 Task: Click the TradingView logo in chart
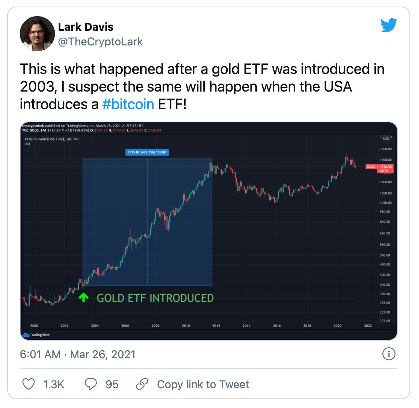(x=36, y=335)
